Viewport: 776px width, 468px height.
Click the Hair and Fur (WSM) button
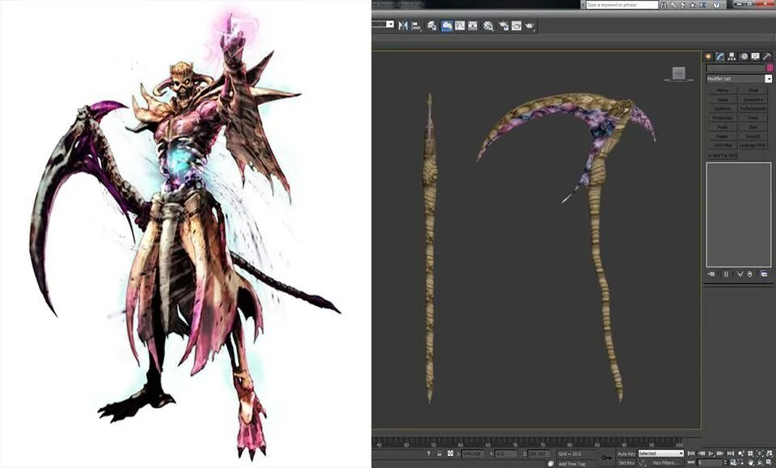coord(723,156)
